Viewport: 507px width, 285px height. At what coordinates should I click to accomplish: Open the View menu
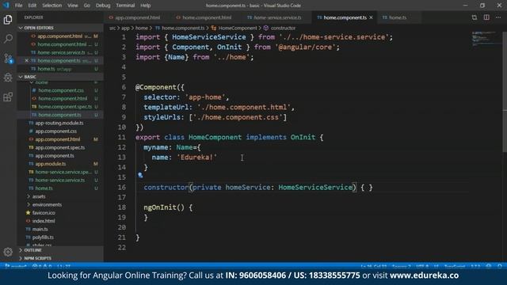[73, 6]
